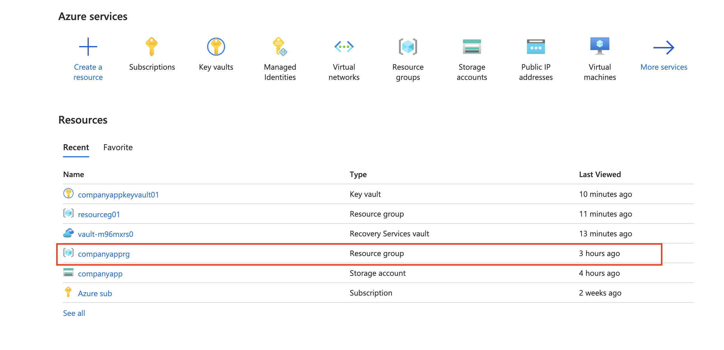Viewport: 724px width, 350px height.
Task: Switch to the Recent tab
Action: click(76, 147)
